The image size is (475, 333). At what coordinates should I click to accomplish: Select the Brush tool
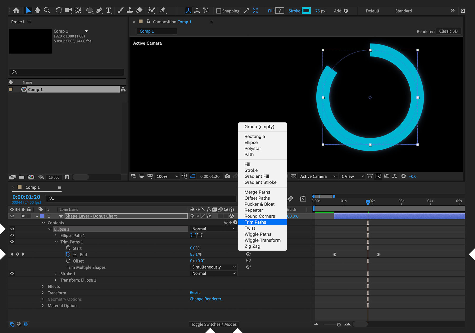tap(120, 10)
